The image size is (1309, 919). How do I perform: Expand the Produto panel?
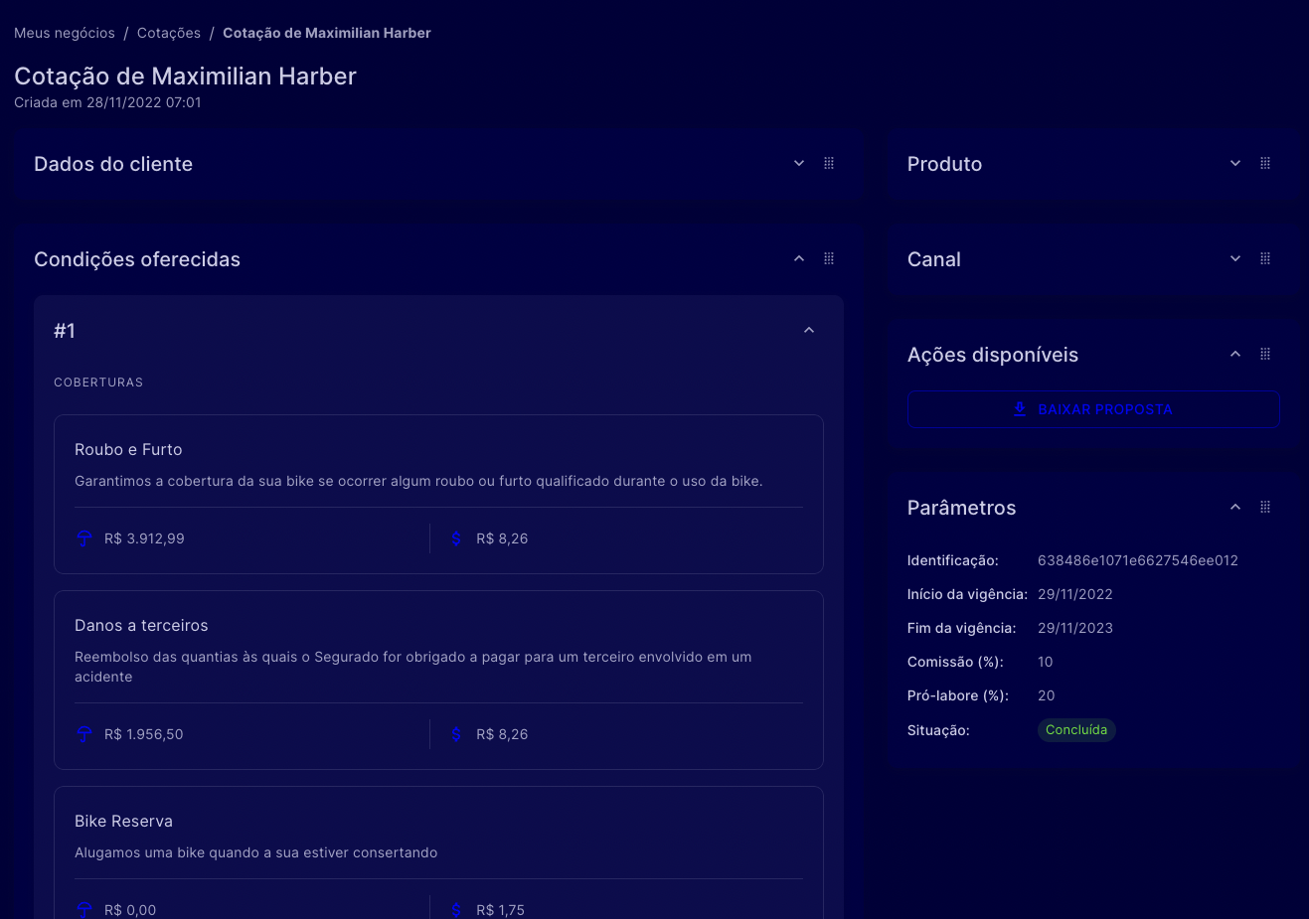[x=1235, y=163]
